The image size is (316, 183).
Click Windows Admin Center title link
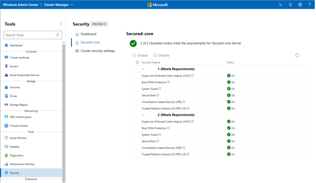coord(21,5)
